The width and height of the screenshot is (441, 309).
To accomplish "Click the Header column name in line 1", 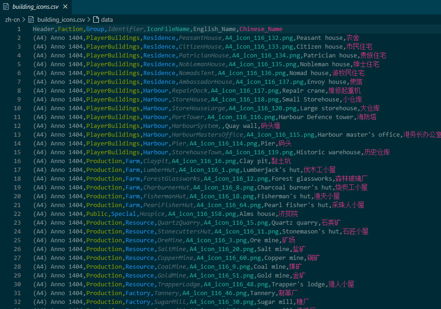I will (x=43, y=29).
